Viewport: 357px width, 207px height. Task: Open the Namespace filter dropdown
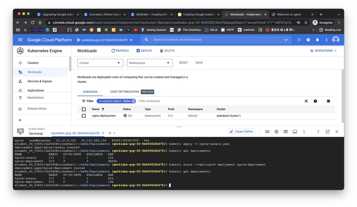tap(150, 63)
